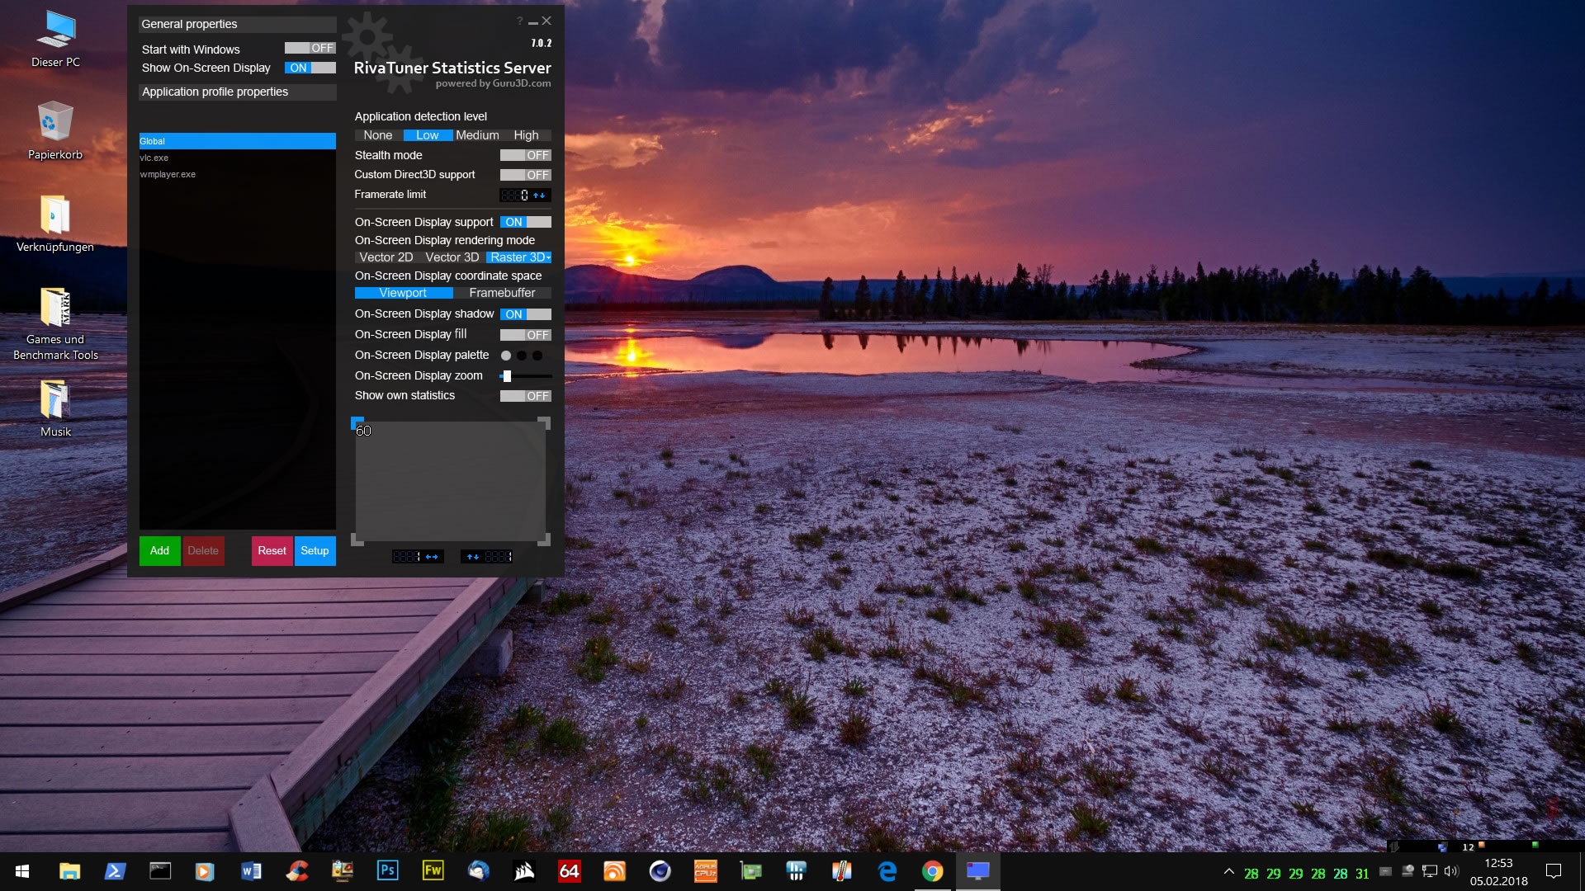Switch coordinate space to Framebuffer

point(502,293)
